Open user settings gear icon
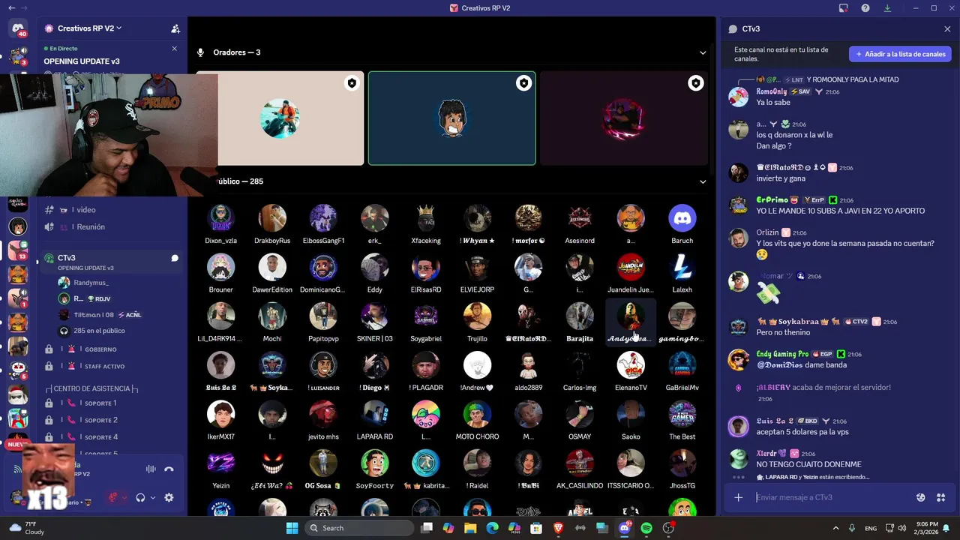The height and width of the screenshot is (540, 960). tap(169, 497)
